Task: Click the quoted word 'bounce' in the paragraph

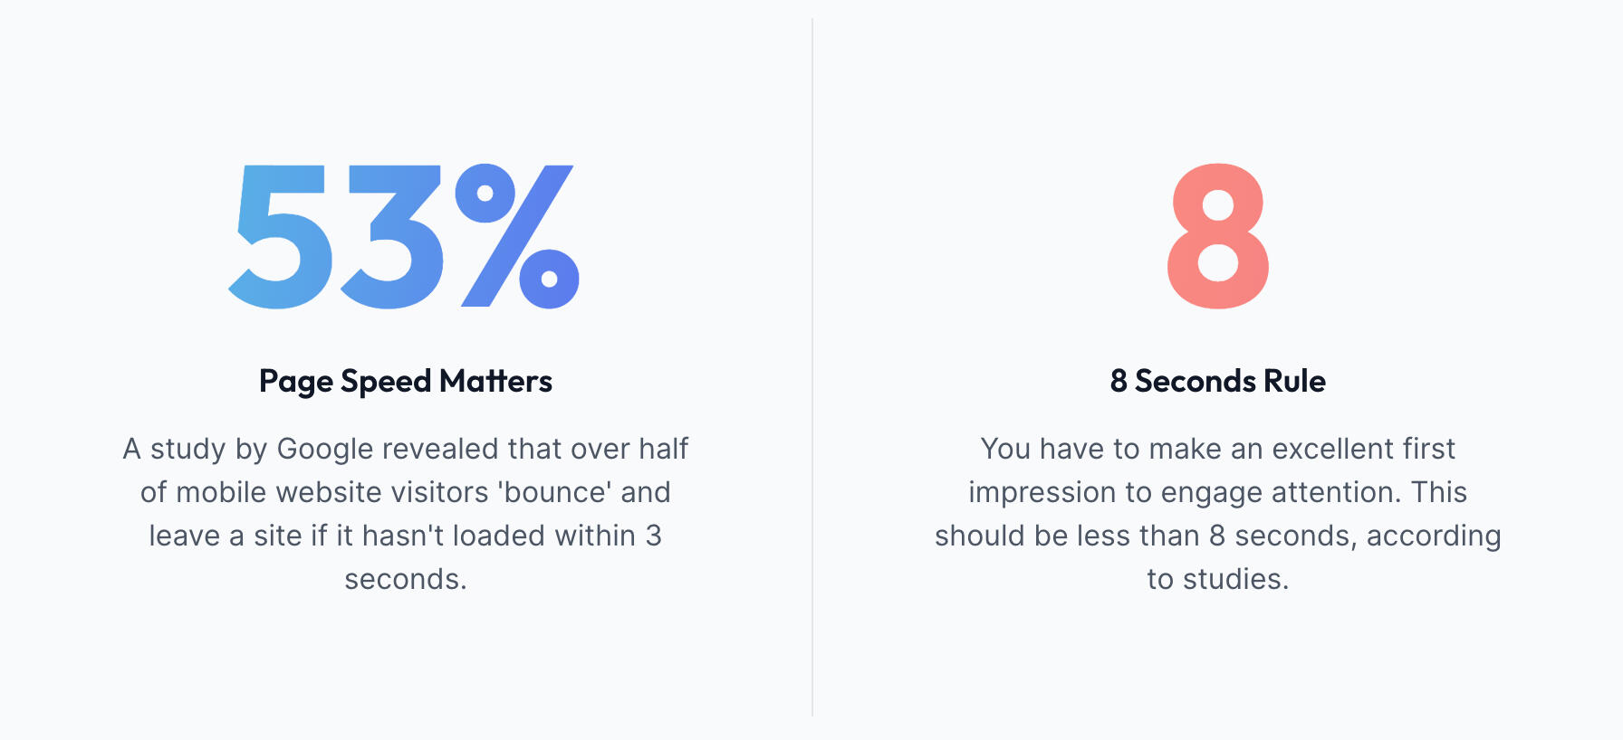Action: pos(554,492)
